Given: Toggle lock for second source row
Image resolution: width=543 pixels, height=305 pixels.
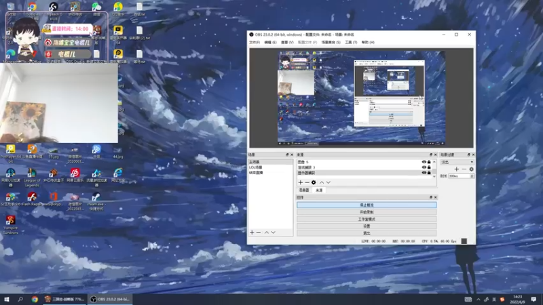Looking at the screenshot, I should pos(429,167).
